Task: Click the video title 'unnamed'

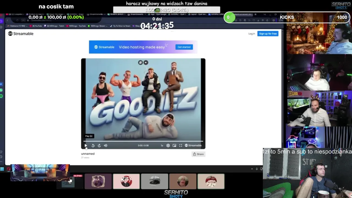Action: point(88,154)
